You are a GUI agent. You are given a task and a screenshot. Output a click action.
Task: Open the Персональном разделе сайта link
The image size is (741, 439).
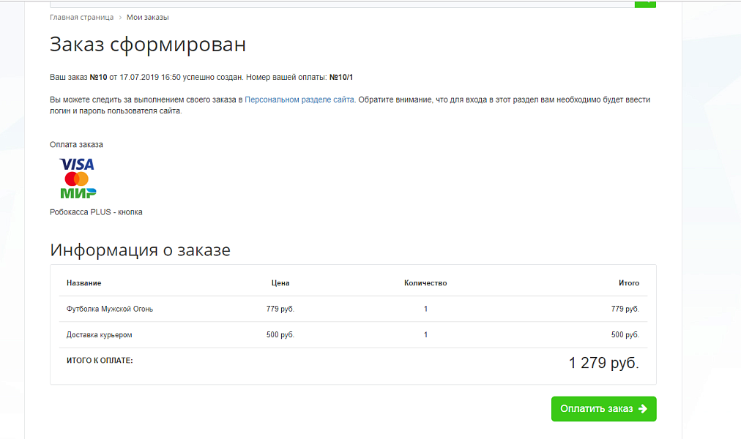[x=299, y=100]
